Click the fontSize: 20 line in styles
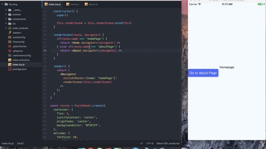The width and height of the screenshot is (266, 149). click(x=67, y=137)
